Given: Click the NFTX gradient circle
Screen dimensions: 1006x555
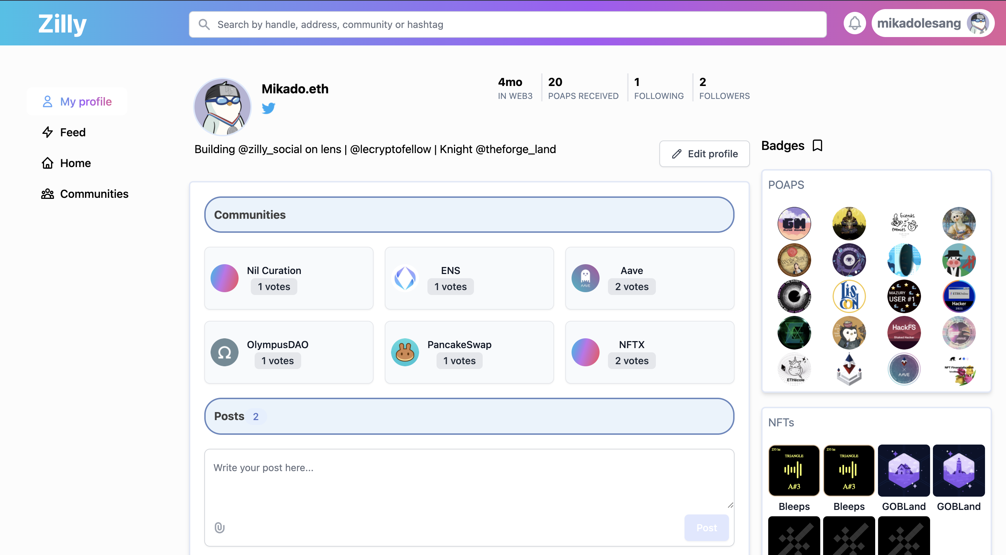Looking at the screenshot, I should tap(586, 352).
